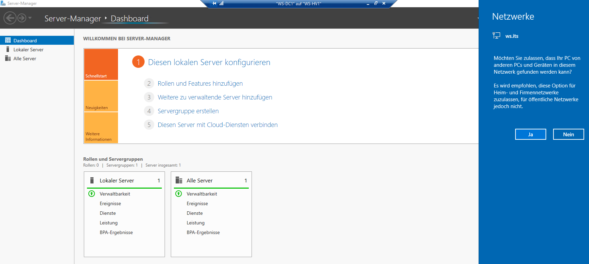Open Dienste in the Alle Server tile

(195, 213)
